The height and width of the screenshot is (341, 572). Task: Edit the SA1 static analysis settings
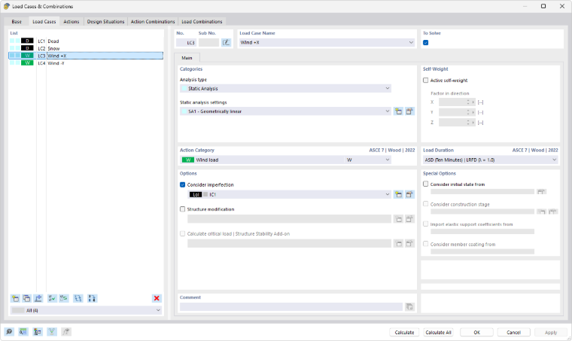(x=409, y=111)
